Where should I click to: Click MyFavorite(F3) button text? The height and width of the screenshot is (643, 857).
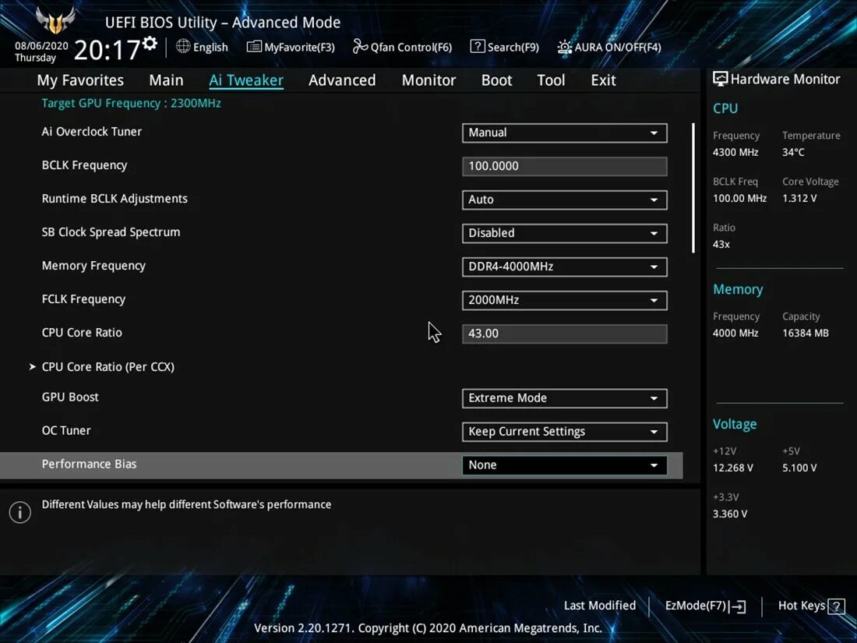(299, 47)
